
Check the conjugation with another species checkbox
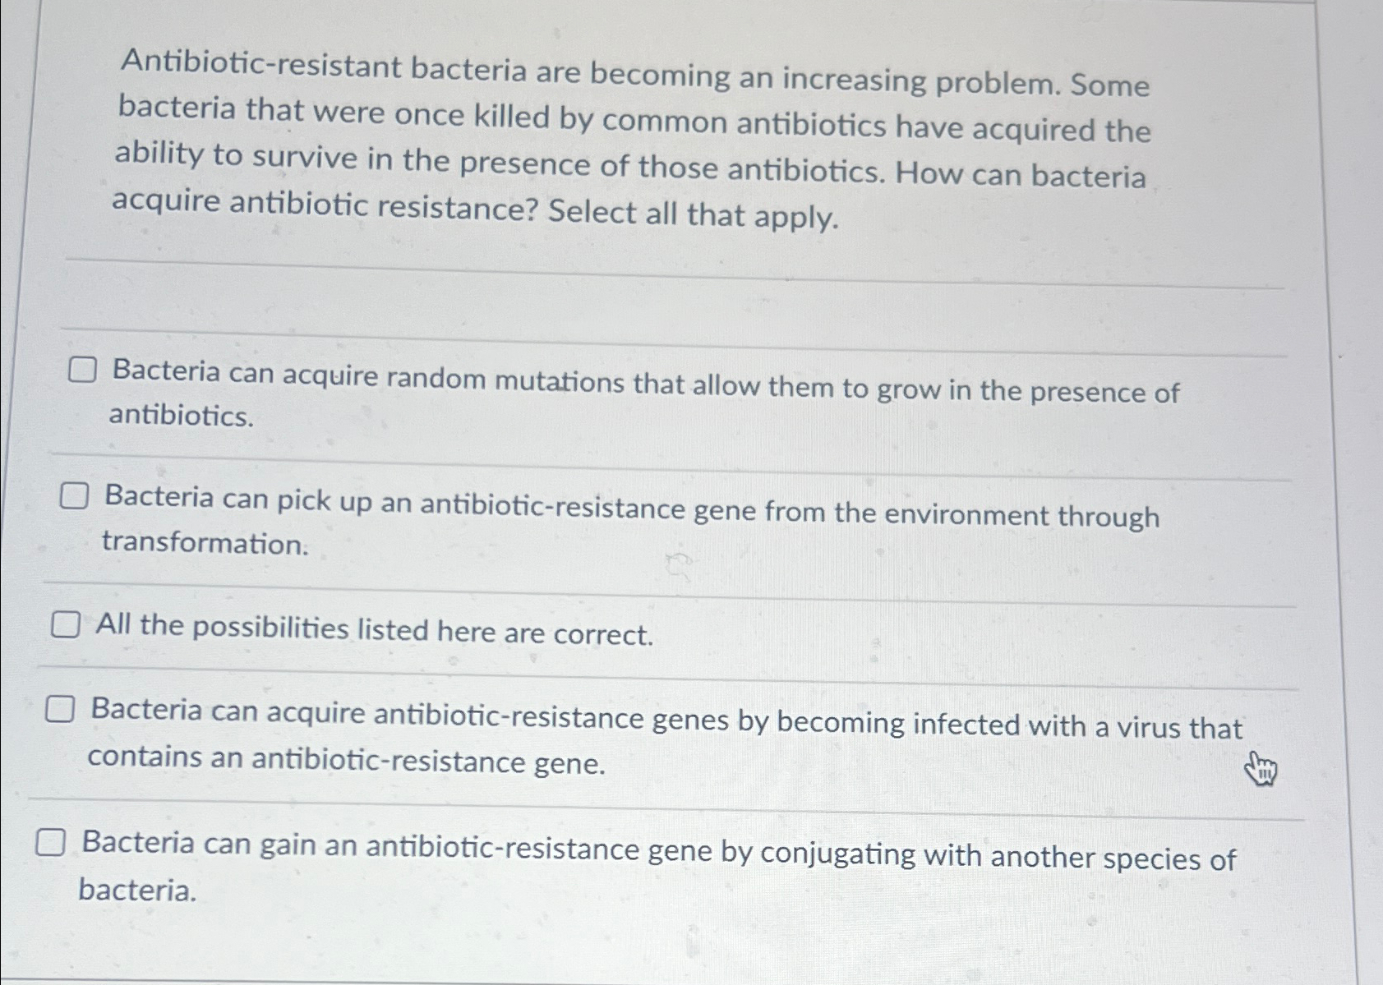coord(52,842)
